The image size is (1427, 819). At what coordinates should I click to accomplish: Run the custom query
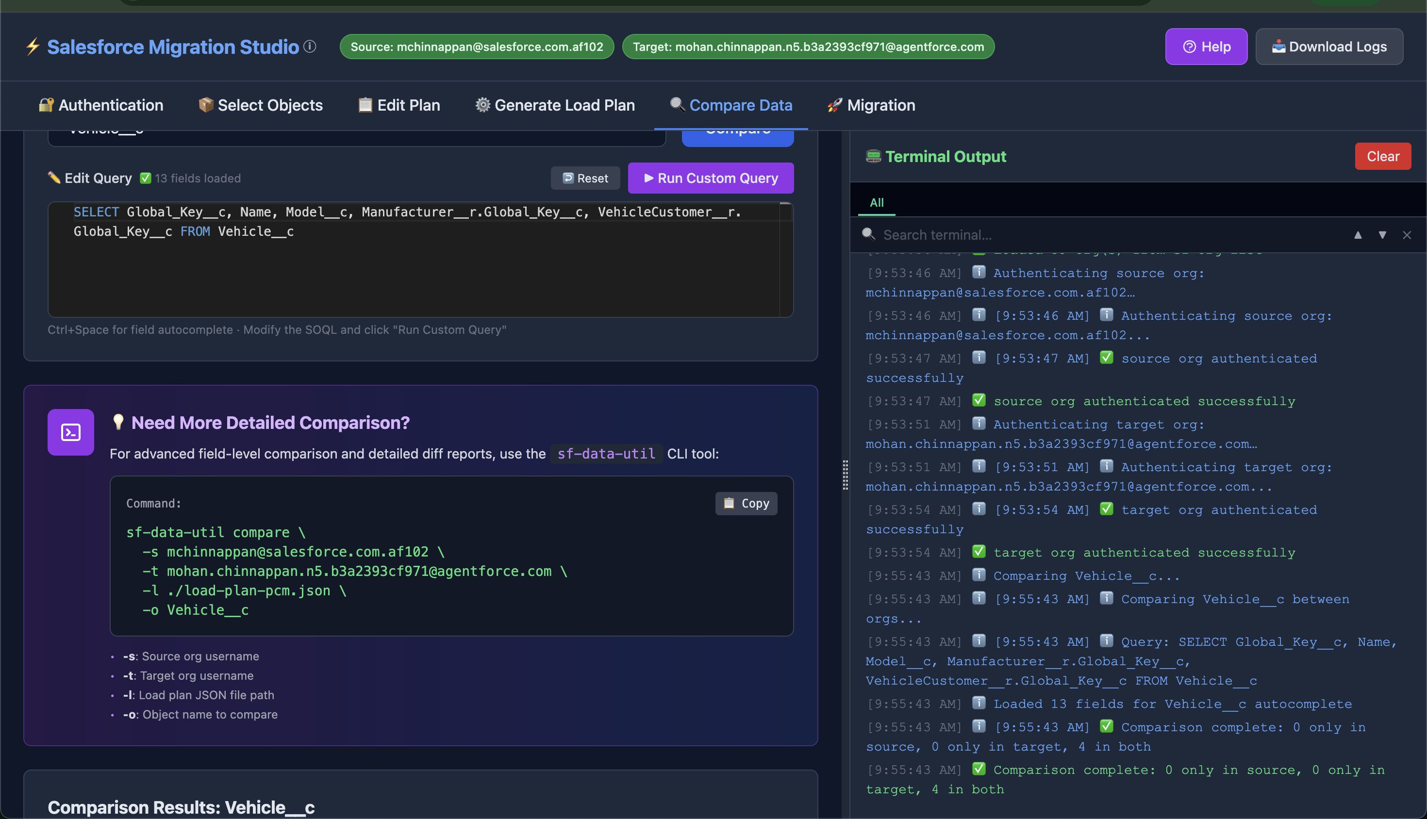[x=711, y=179]
